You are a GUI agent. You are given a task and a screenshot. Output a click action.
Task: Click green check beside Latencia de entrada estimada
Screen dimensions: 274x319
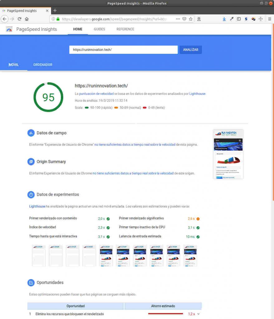[x=198, y=237]
